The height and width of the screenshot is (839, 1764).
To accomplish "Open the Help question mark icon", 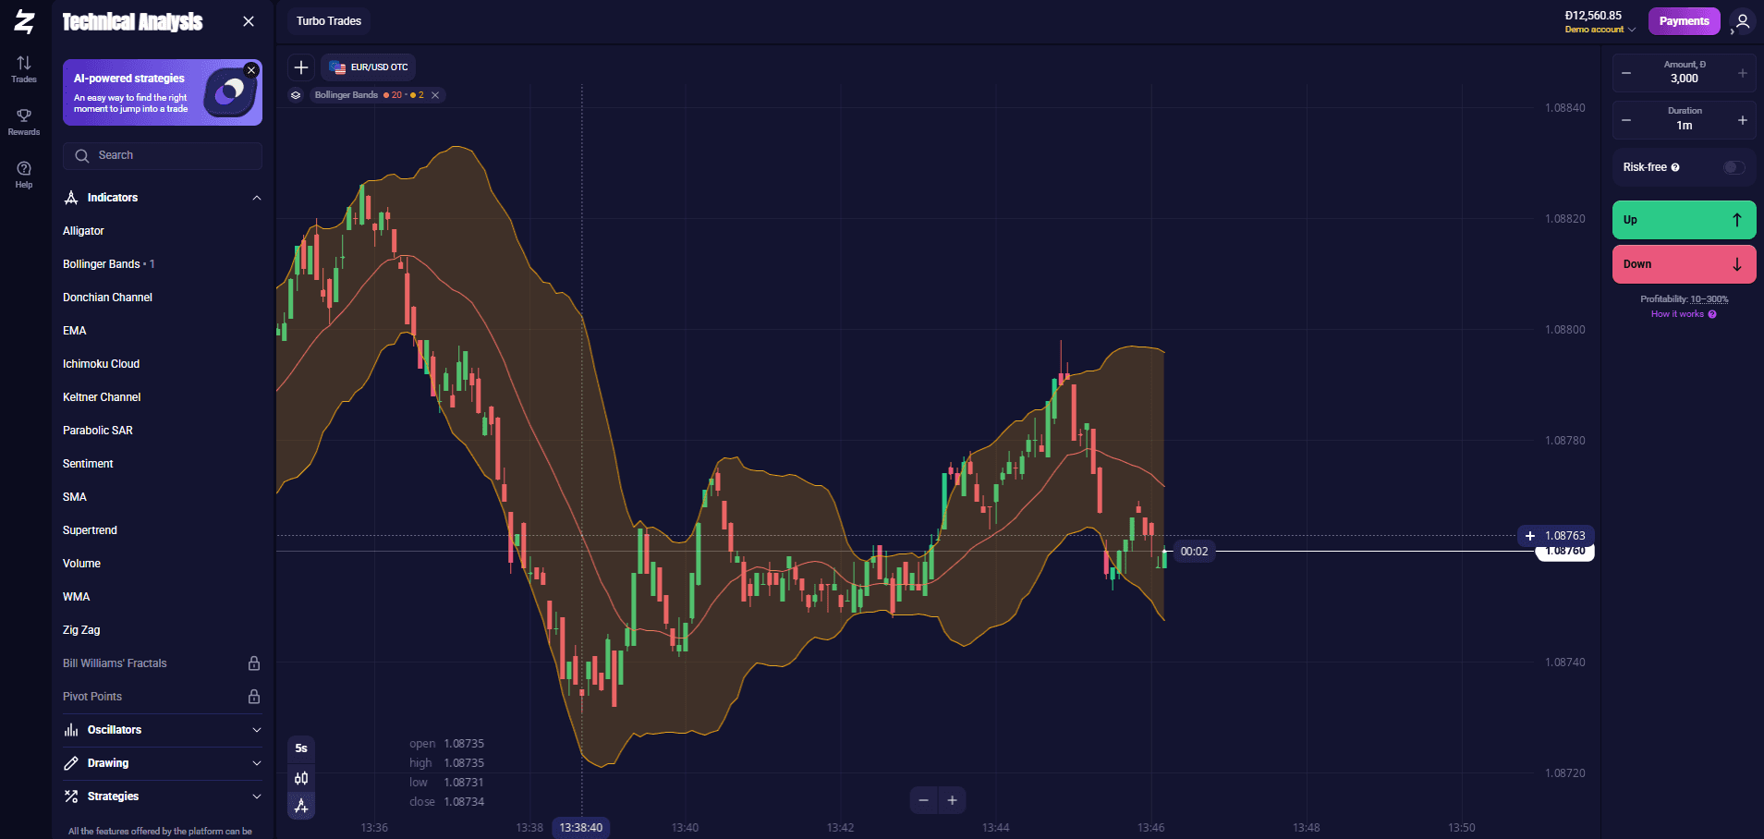I will point(24,174).
